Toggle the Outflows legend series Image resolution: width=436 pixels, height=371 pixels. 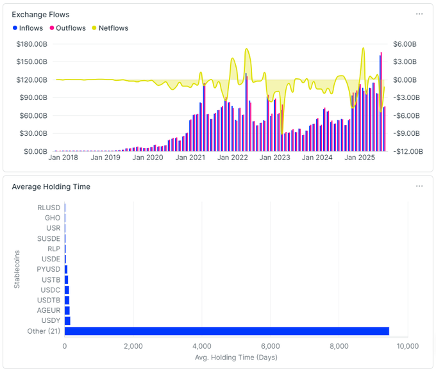(x=67, y=28)
